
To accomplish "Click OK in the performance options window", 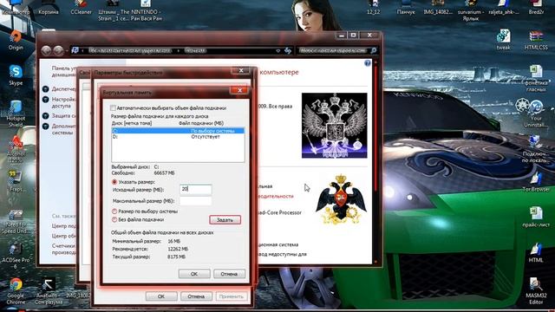I will 161,296.
